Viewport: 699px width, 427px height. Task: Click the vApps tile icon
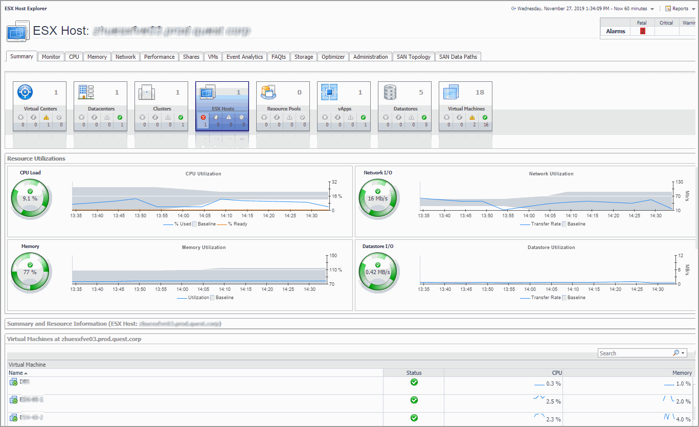click(x=329, y=92)
